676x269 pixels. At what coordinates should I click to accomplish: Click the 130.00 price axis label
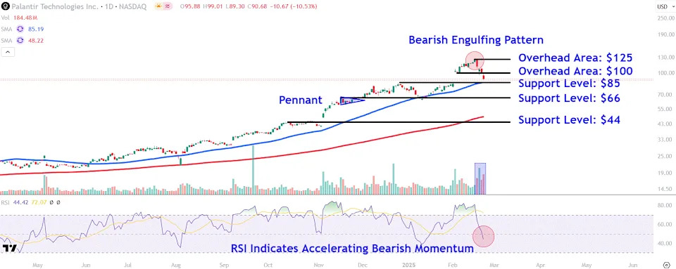665,57
